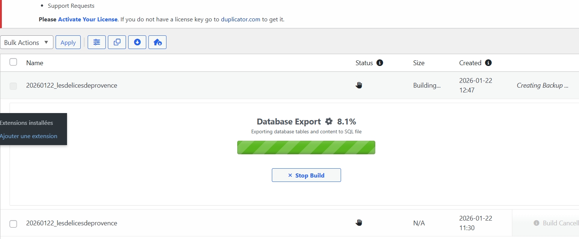Open the sliders settings icon button
This screenshot has width=579, height=239.
(96, 42)
